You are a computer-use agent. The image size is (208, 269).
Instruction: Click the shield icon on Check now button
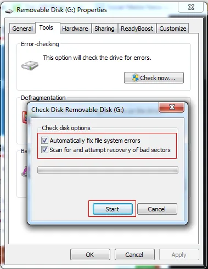135,78
